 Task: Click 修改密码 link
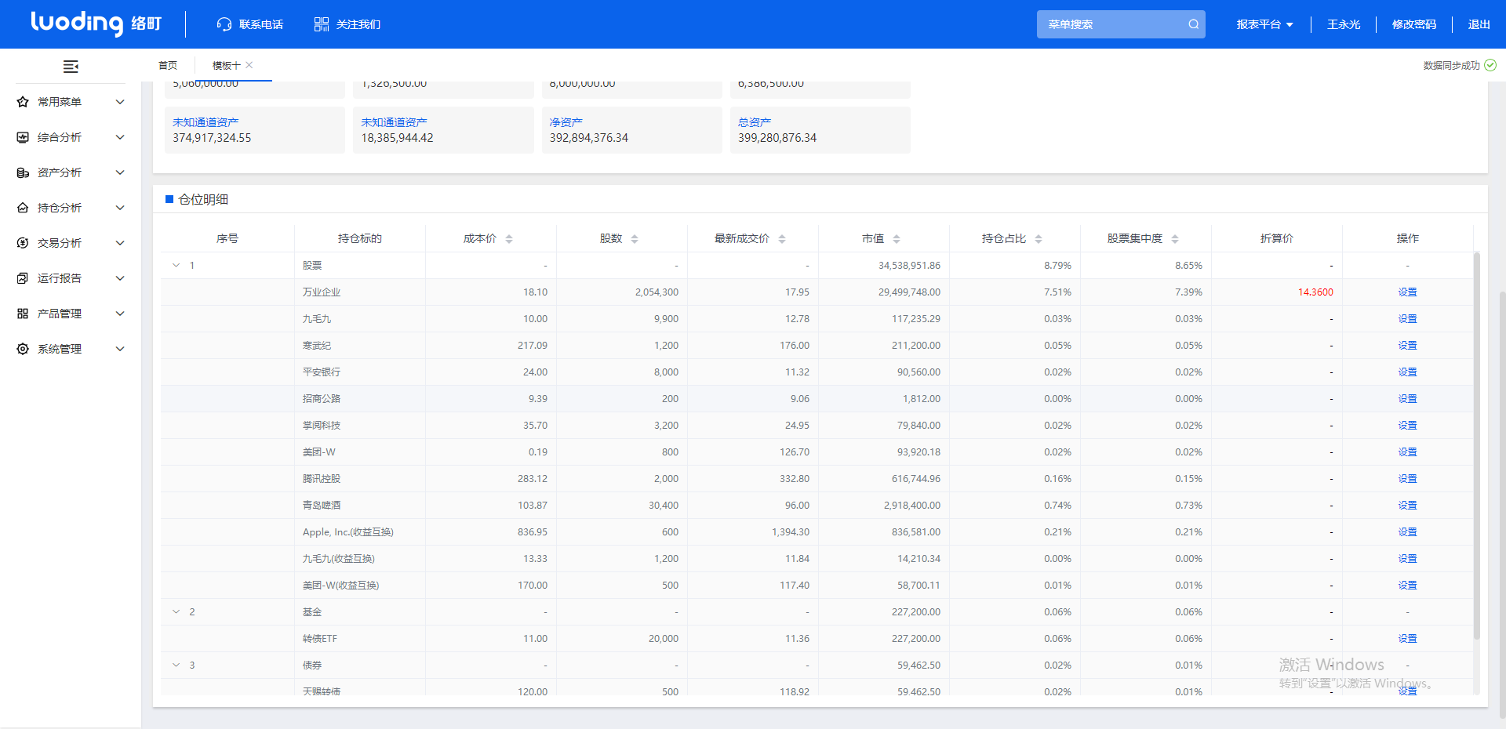pos(1414,24)
